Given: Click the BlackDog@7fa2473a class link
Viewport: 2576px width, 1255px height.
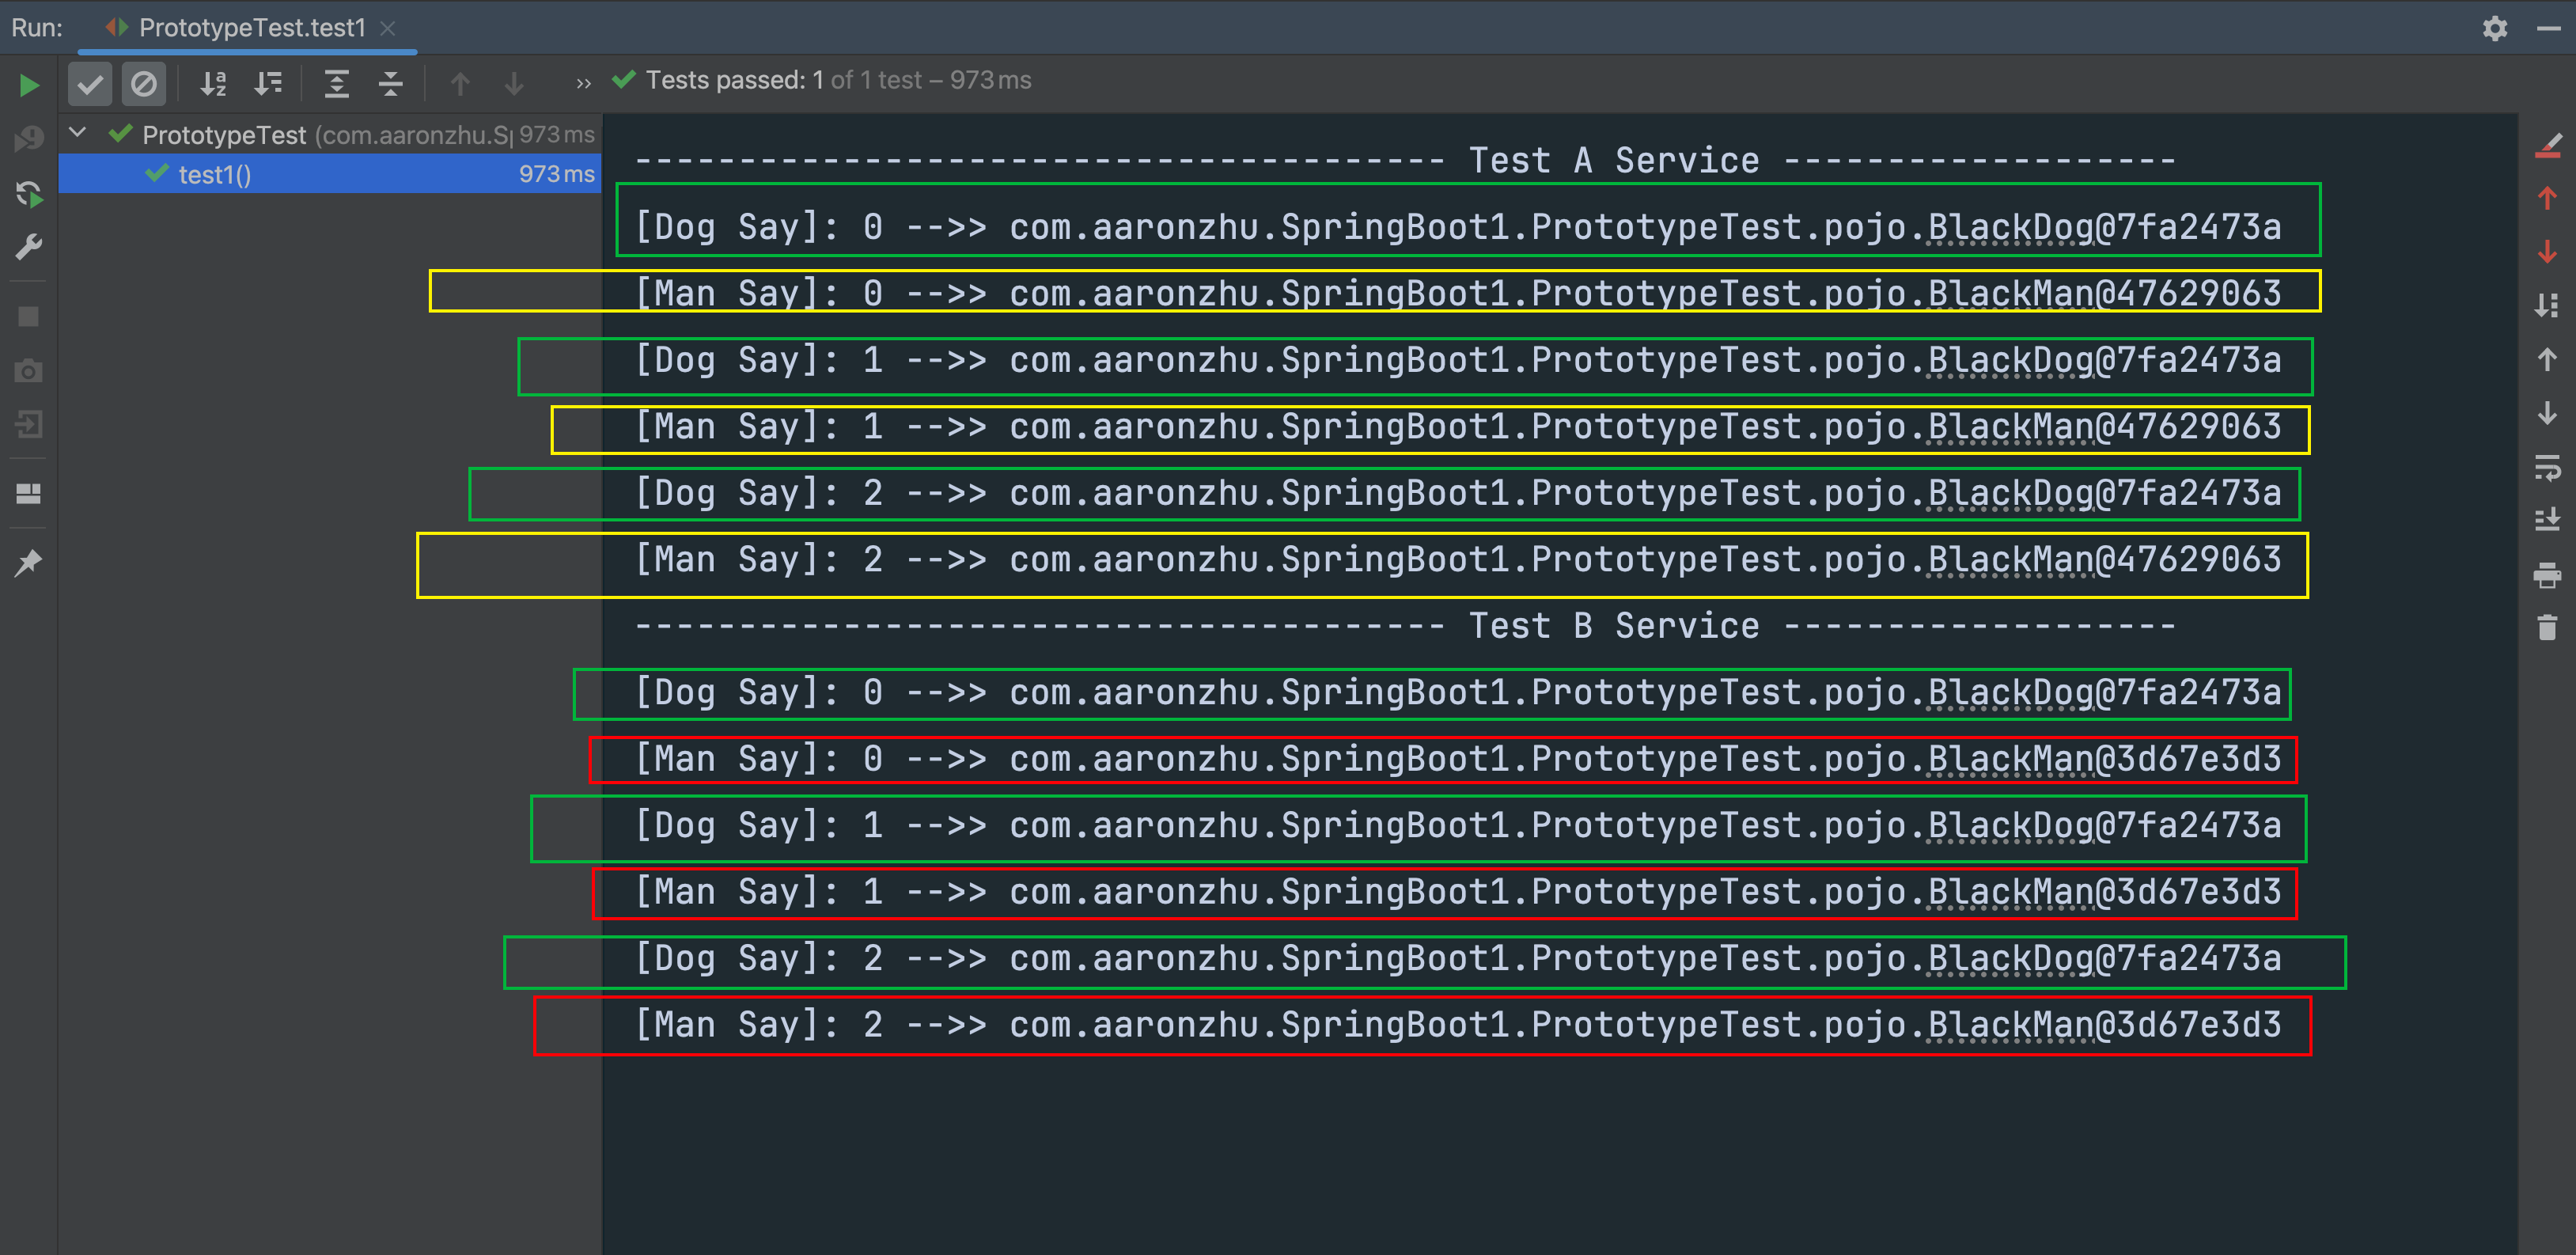Looking at the screenshot, I should click(x=2010, y=228).
